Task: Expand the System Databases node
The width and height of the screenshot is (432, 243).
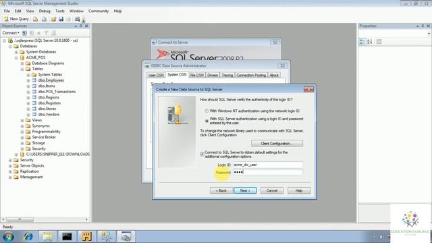Action: pyautogui.click(x=16, y=52)
